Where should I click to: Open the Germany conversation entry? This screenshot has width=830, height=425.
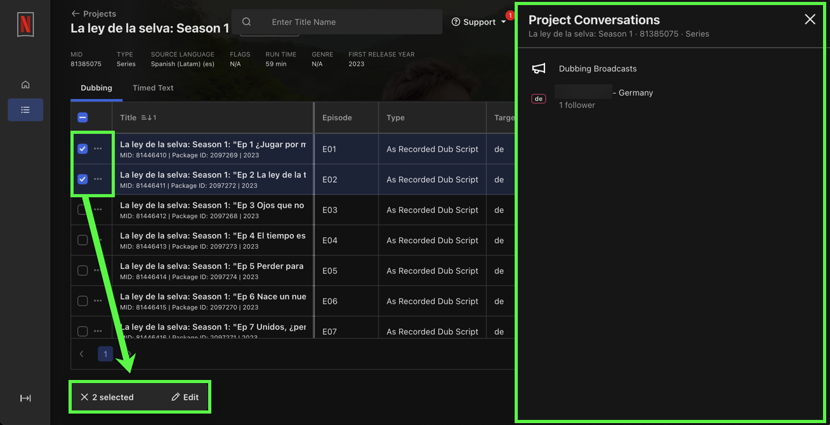coord(603,98)
